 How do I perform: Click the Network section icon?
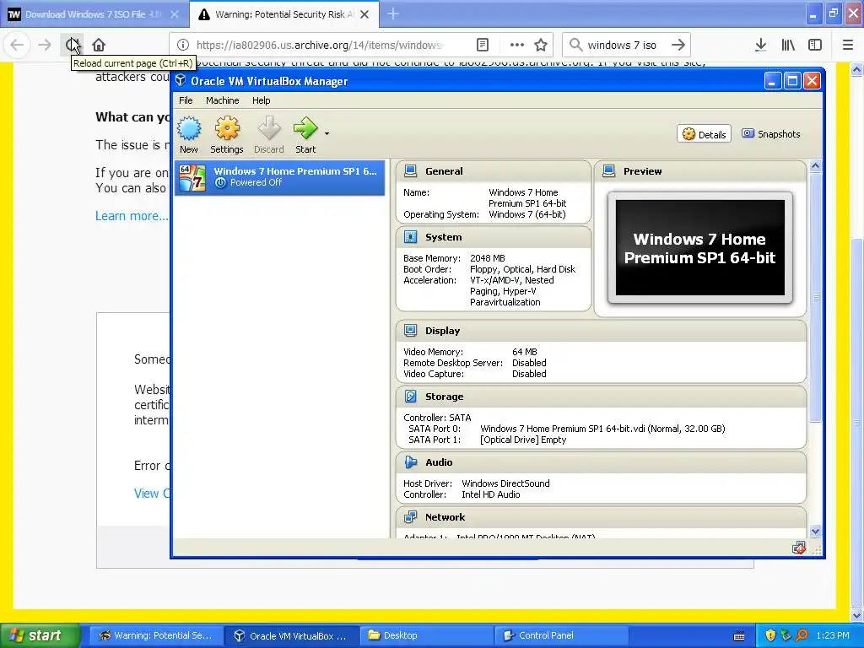click(411, 517)
